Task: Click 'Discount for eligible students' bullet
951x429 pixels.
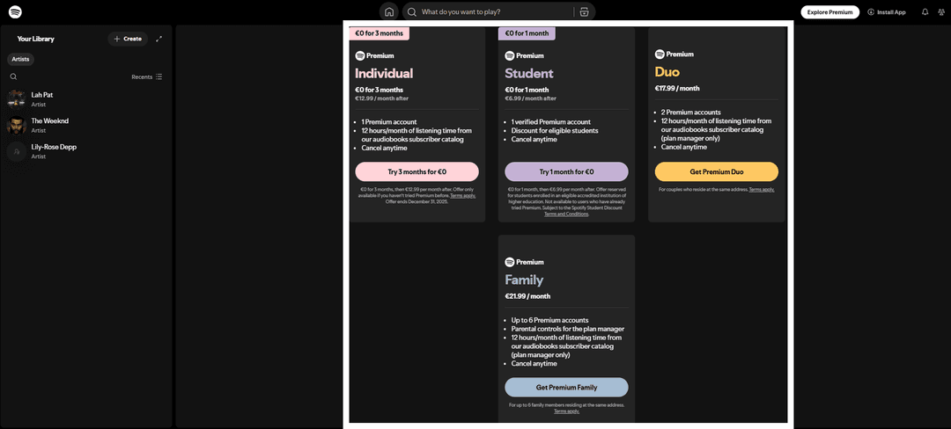Action: [x=555, y=131]
